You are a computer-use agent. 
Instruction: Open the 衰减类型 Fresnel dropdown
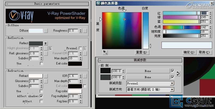coord(172,83)
